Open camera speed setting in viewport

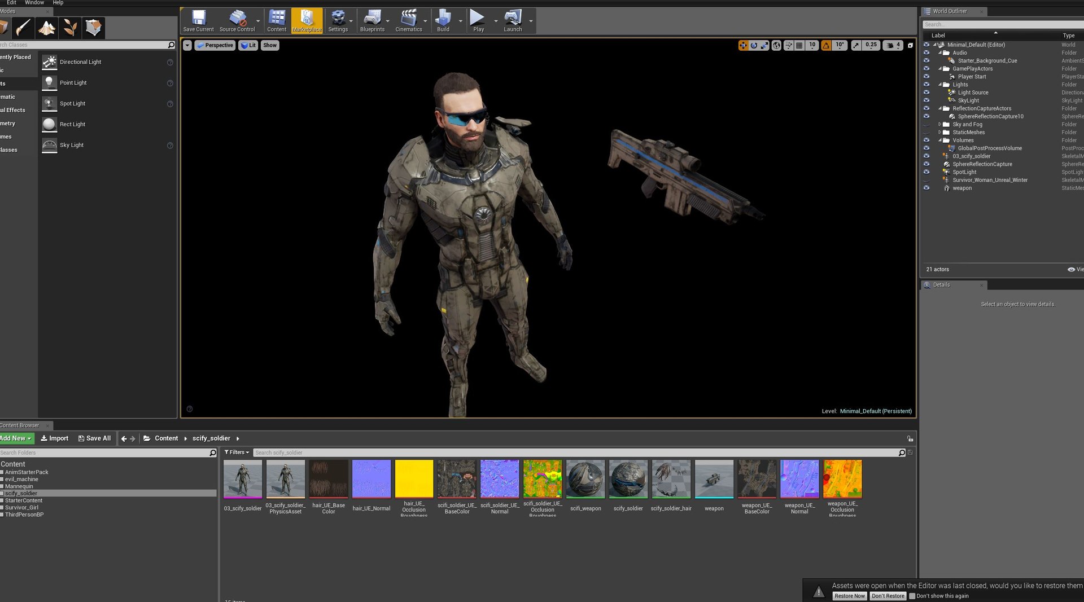894,45
